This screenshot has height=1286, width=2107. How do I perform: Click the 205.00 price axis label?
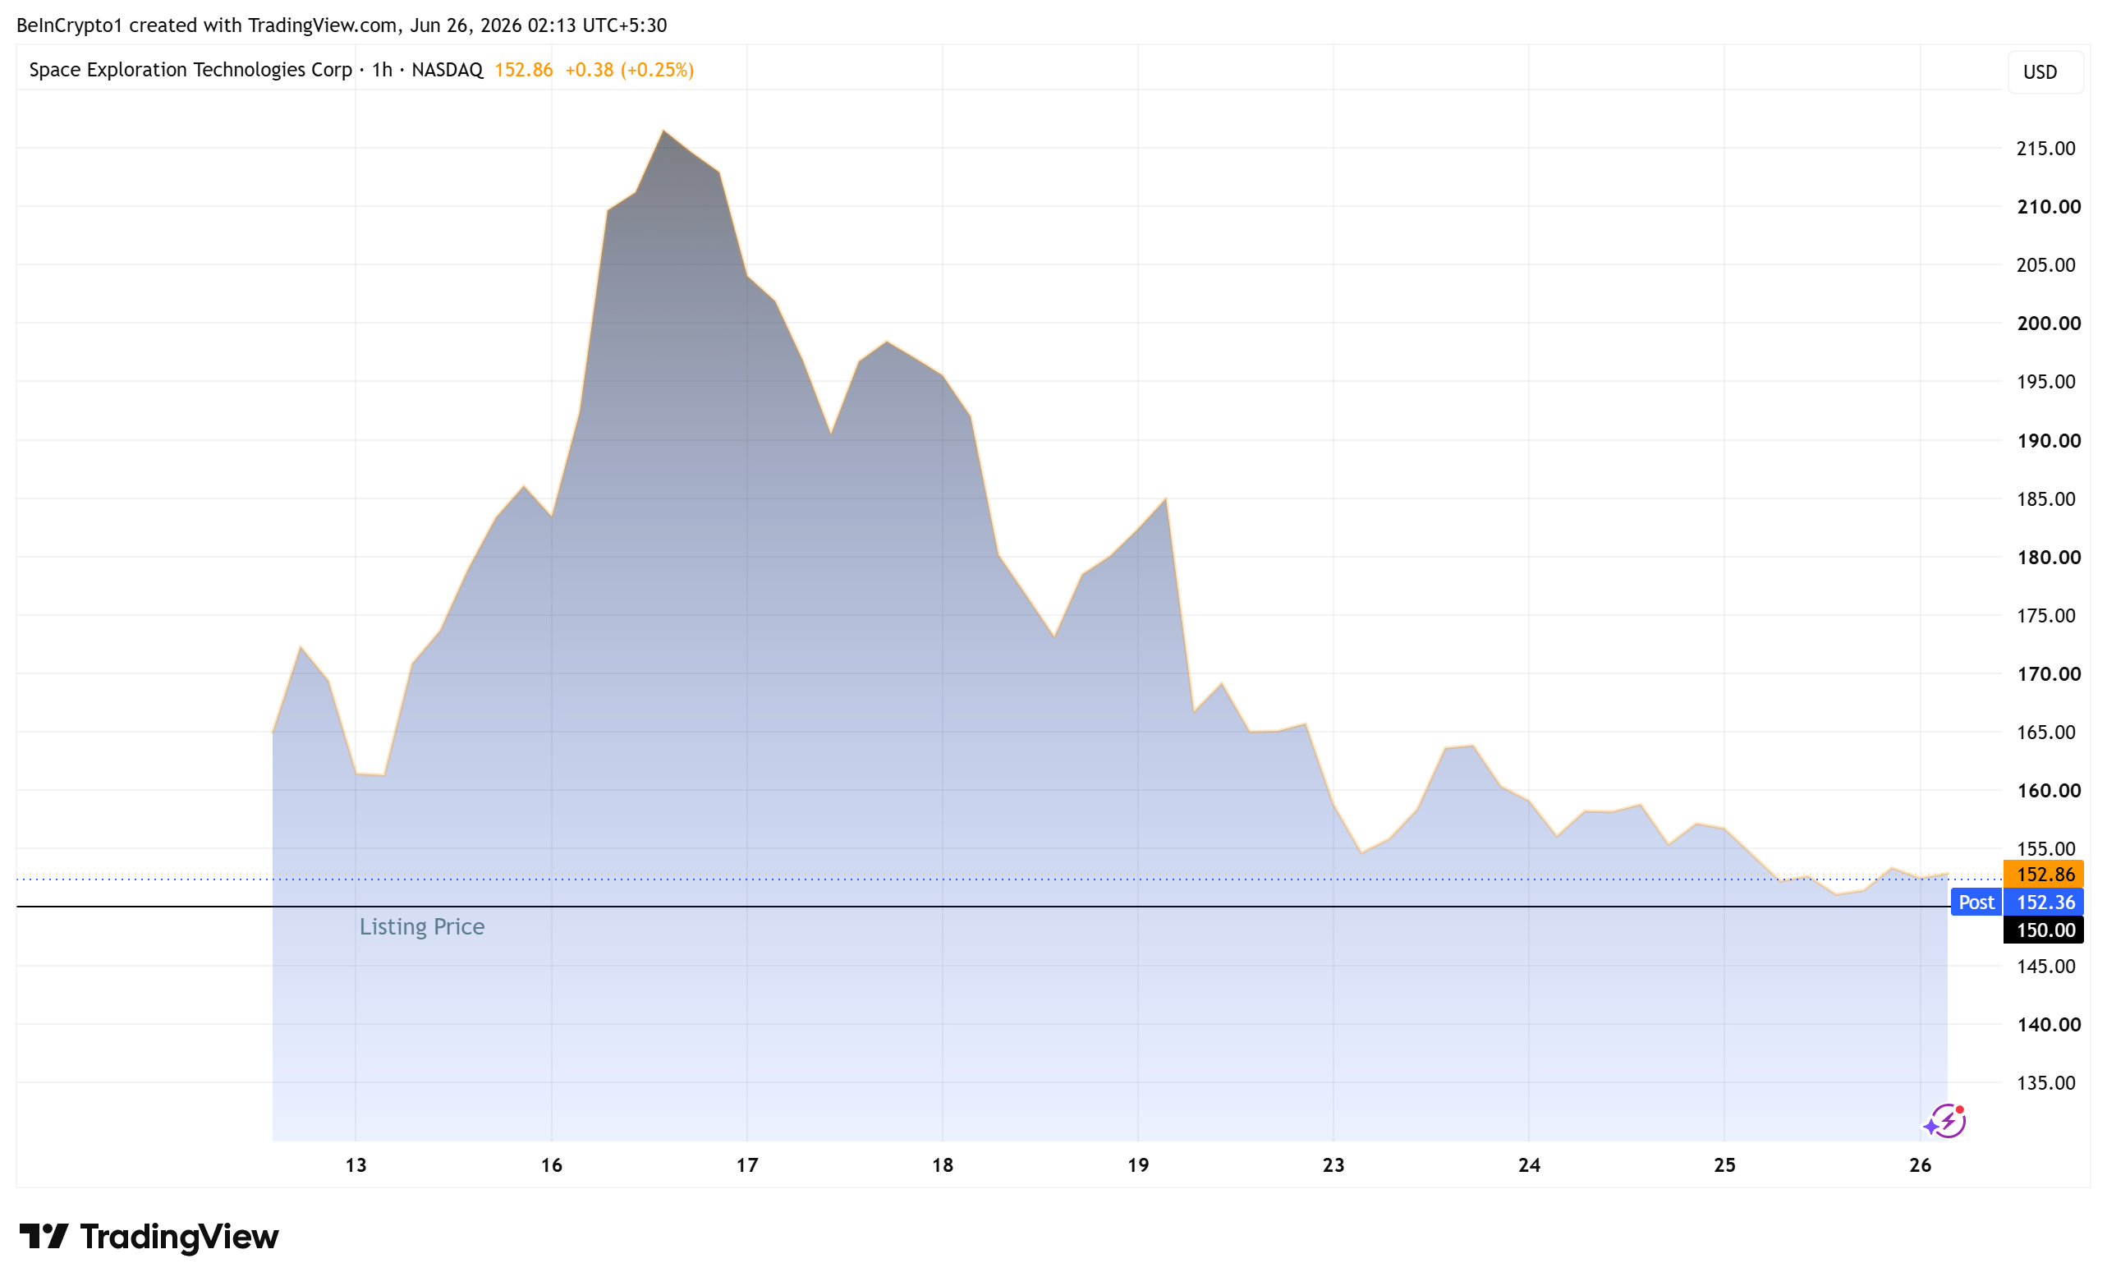pos(2045,265)
